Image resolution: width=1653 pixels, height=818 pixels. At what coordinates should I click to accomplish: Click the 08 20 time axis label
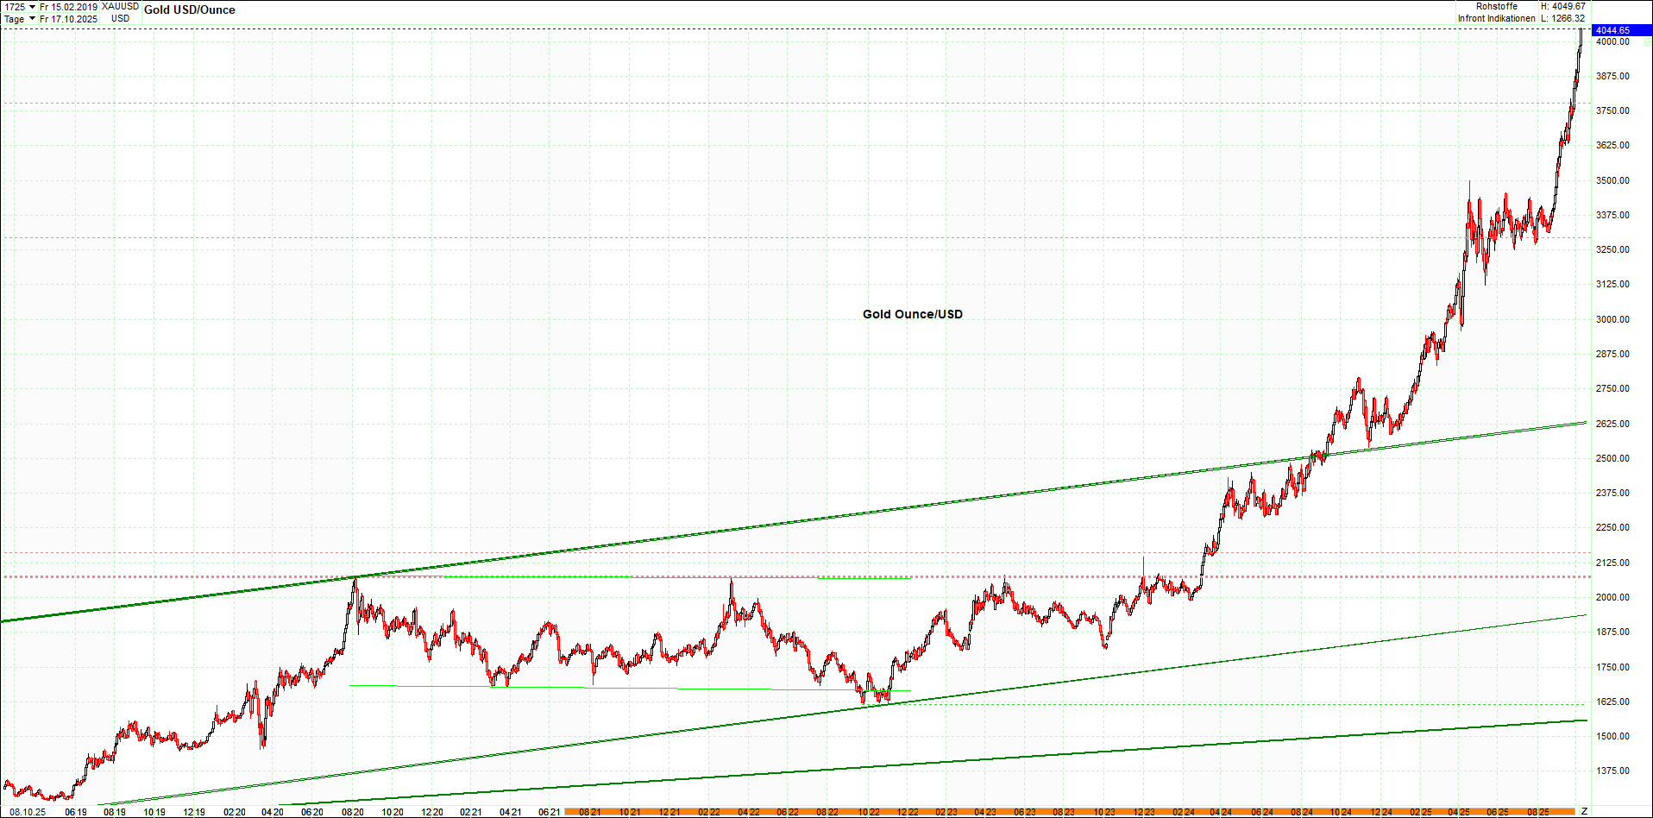[x=352, y=812]
